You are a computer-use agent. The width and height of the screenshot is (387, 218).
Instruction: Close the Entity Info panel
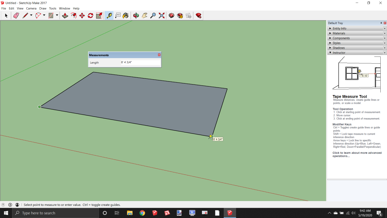(385, 28)
